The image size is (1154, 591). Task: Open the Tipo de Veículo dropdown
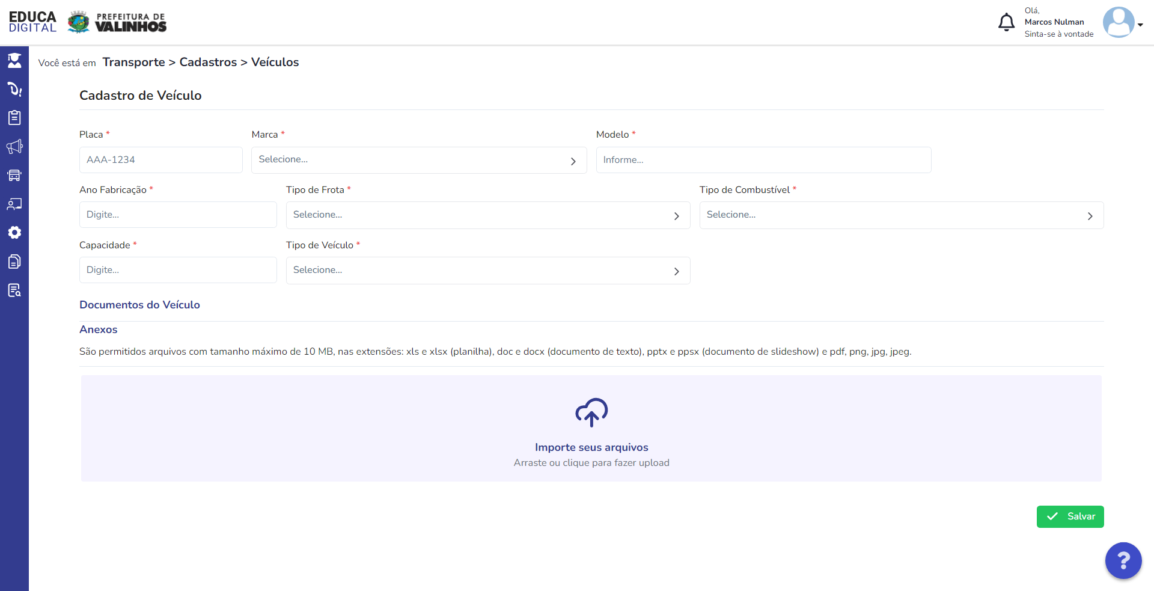488,271
